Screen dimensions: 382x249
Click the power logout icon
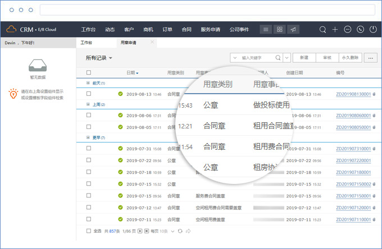coord(372,29)
